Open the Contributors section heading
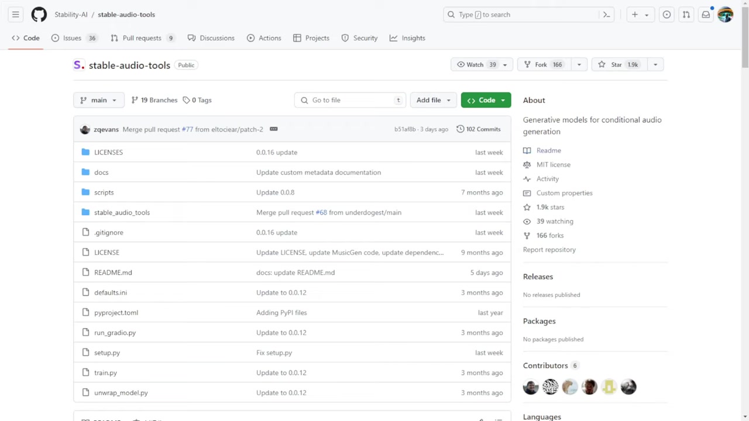Screen dimensions: 749x421 click(545, 365)
